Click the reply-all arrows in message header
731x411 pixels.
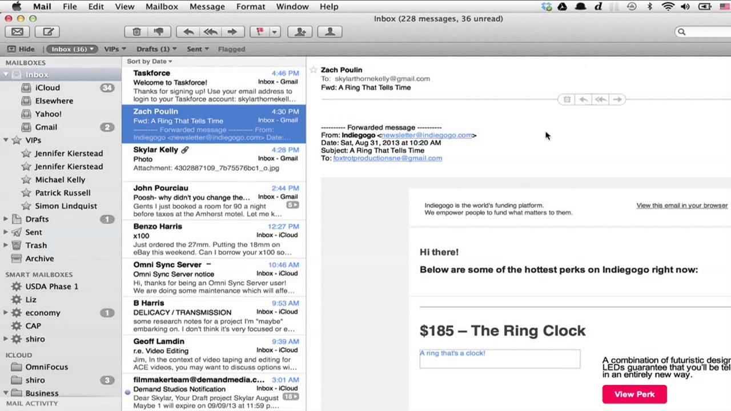click(x=600, y=99)
